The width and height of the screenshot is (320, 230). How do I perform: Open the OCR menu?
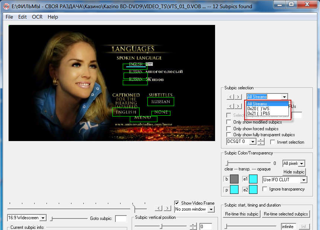[x=37, y=17]
